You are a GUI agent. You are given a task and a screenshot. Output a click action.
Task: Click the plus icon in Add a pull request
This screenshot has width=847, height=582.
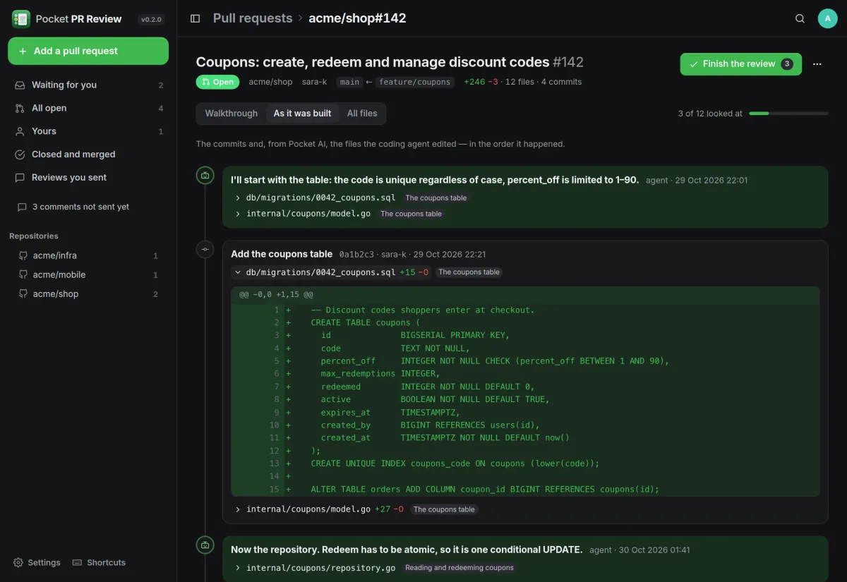click(x=23, y=51)
